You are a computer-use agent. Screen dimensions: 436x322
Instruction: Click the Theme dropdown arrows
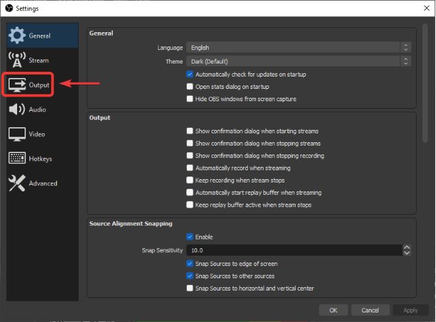pyautogui.click(x=406, y=61)
